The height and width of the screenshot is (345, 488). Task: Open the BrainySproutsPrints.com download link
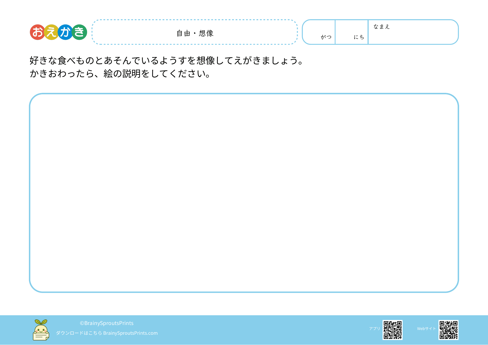[x=130, y=333]
